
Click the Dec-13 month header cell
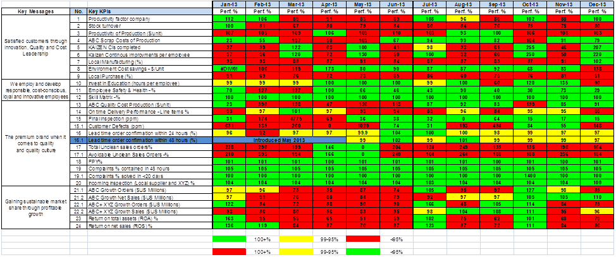(597, 4)
